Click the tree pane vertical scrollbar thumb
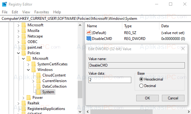The width and height of the screenshot is (191, 114). pyautogui.click(x=80, y=90)
